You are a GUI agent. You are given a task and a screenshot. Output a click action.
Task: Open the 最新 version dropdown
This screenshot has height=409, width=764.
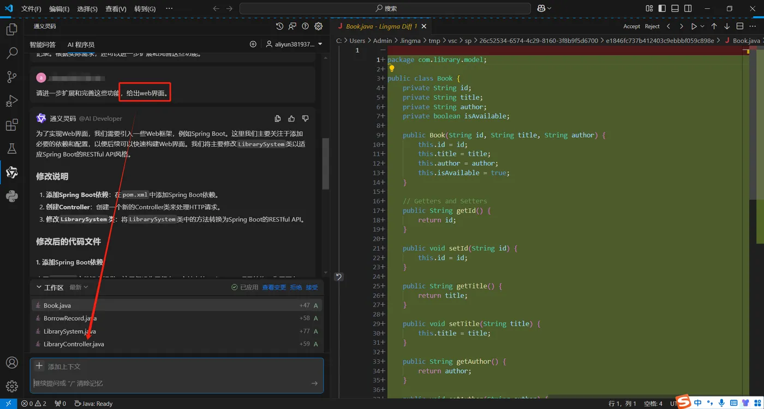pyautogui.click(x=79, y=287)
